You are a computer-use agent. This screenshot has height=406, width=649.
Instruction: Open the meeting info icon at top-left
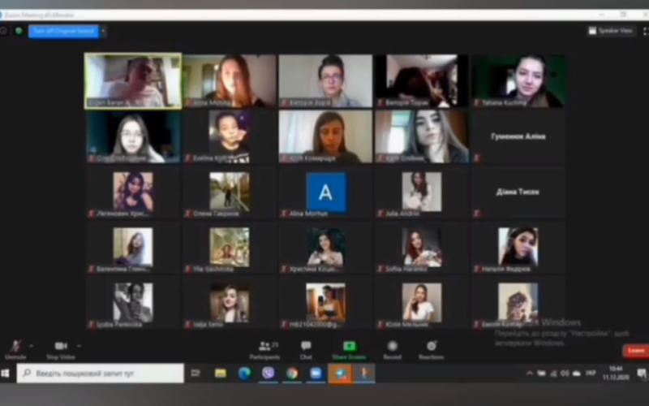click(4, 31)
